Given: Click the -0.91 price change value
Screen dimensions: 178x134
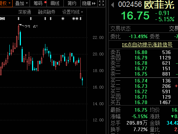Looking at the screenshot, I should coord(162,13).
